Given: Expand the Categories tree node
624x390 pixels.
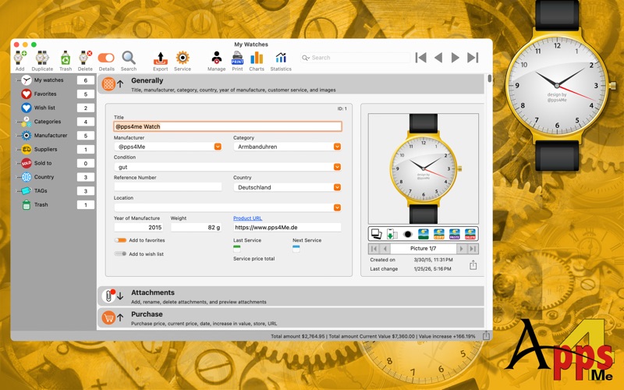Looking at the screenshot, I should (17, 122).
